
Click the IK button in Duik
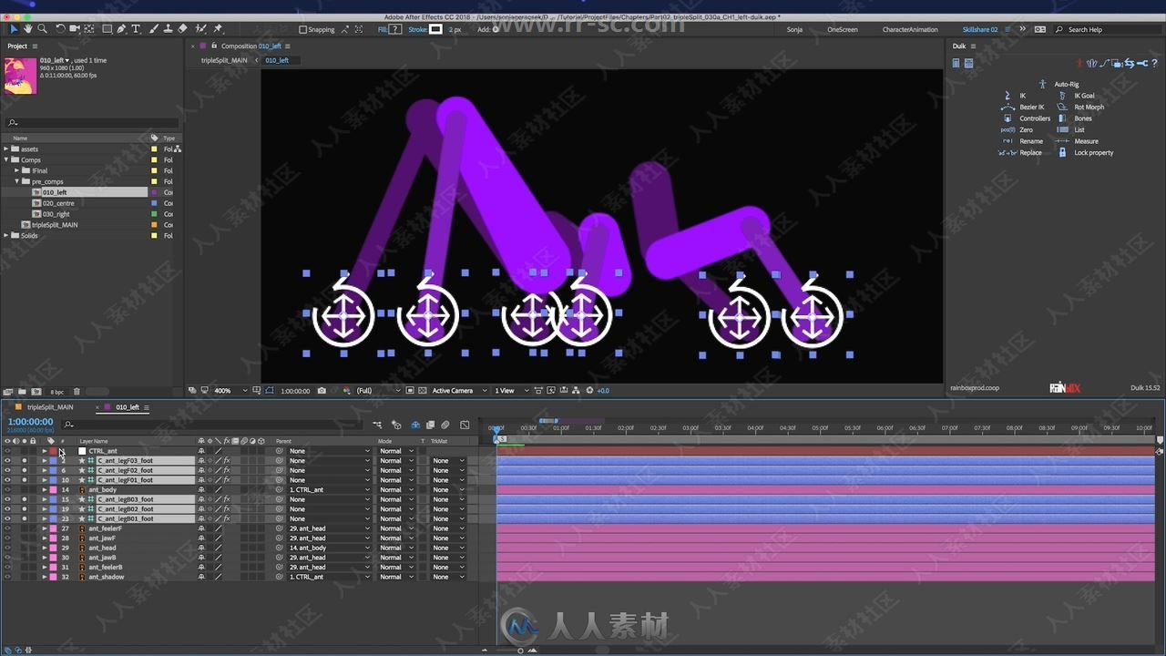click(1015, 96)
